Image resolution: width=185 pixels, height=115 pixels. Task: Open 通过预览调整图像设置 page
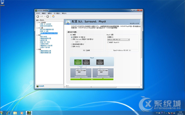[x=47, y=29]
